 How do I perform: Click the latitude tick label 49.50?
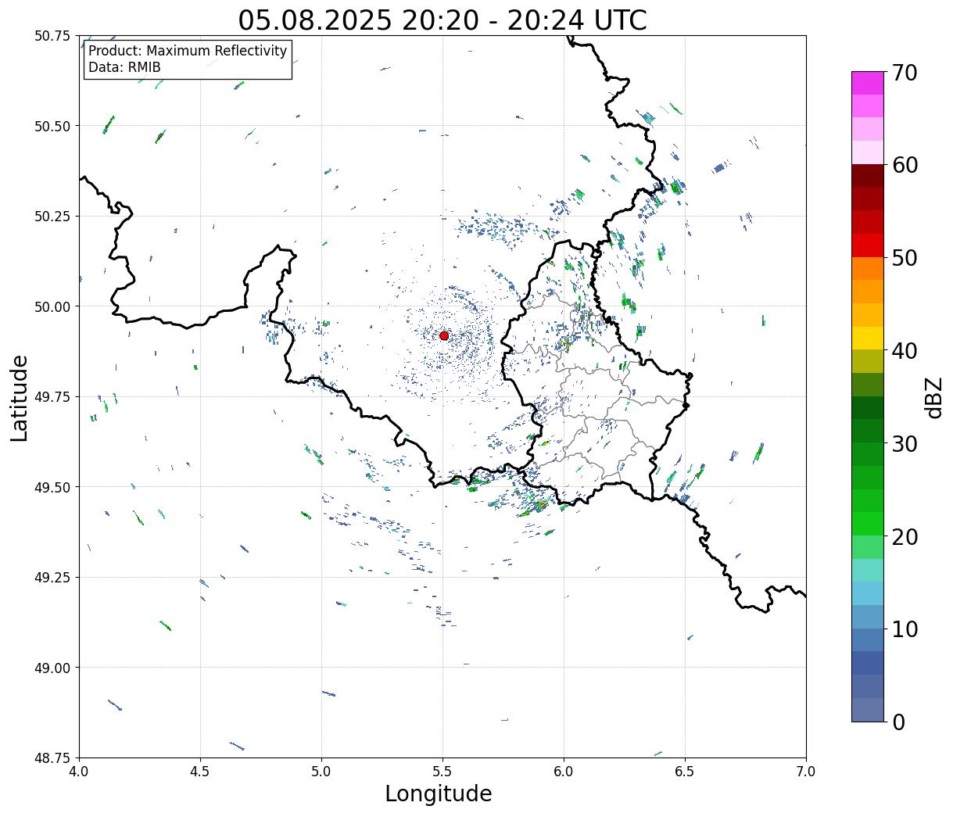[52, 487]
